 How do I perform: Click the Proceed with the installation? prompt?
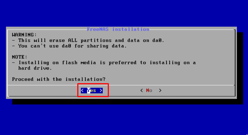click(59, 79)
